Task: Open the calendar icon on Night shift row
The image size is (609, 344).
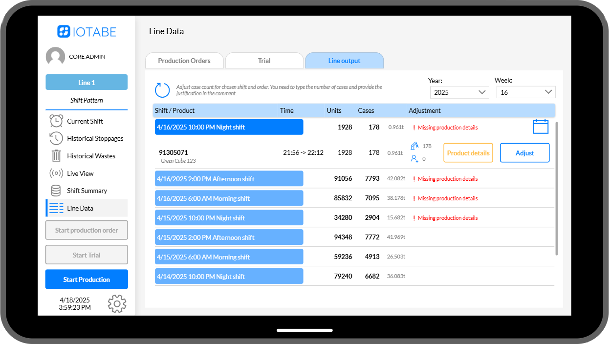Action: 541,127
